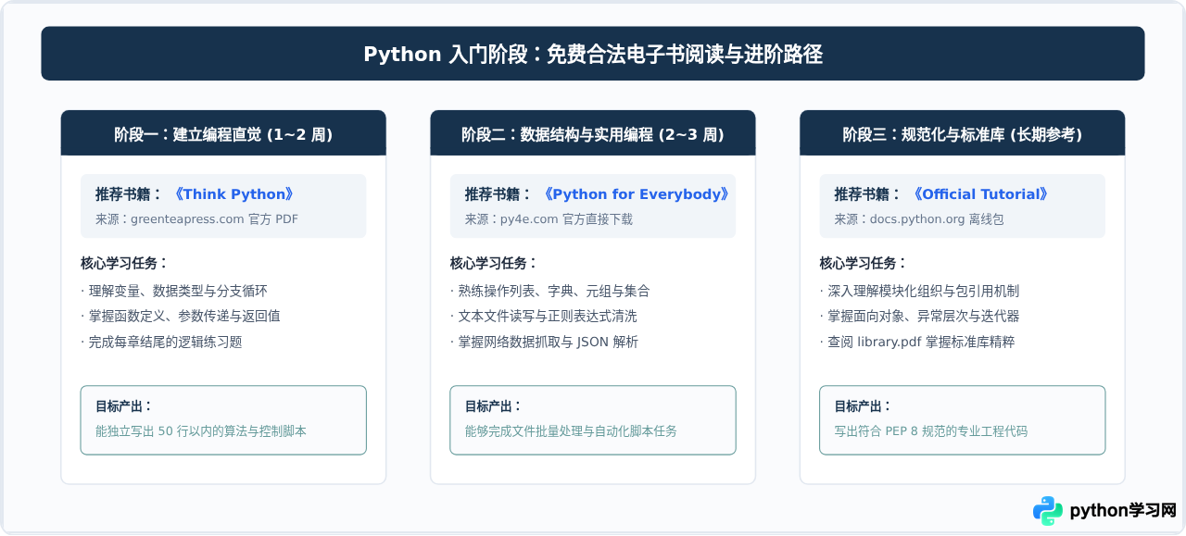This screenshot has width=1186, height=536.
Task: Click 掌握网络数据抓取与 JSON 解析 task
Action: pyautogui.click(x=545, y=342)
